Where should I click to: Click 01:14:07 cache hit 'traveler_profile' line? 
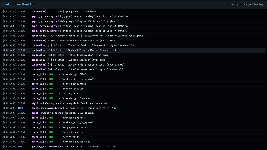coord(134,118)
